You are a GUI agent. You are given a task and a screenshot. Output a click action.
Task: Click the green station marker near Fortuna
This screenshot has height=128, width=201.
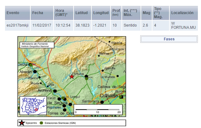point(87,78)
